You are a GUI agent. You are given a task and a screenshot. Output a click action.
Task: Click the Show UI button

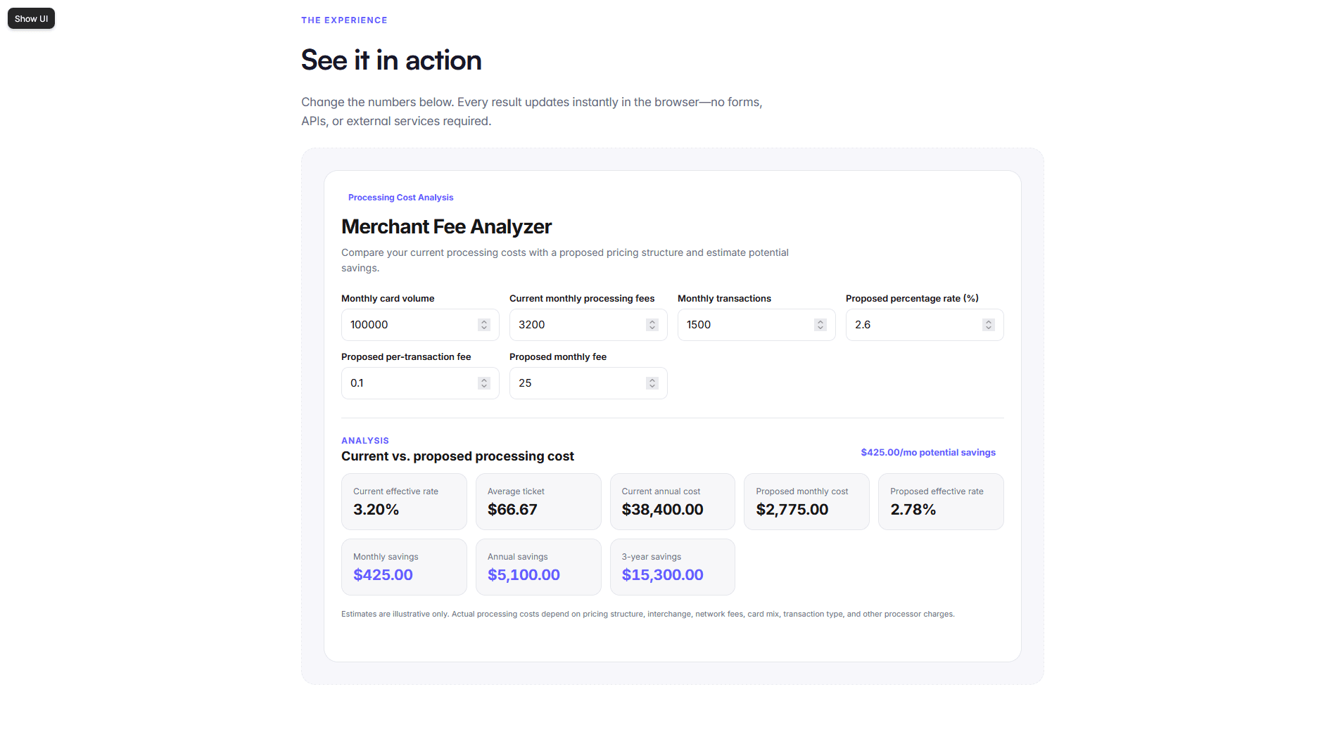point(31,18)
